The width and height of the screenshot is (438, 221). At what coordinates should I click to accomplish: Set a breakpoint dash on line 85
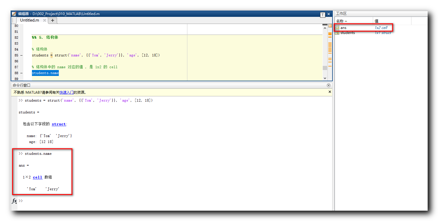click(x=21, y=55)
